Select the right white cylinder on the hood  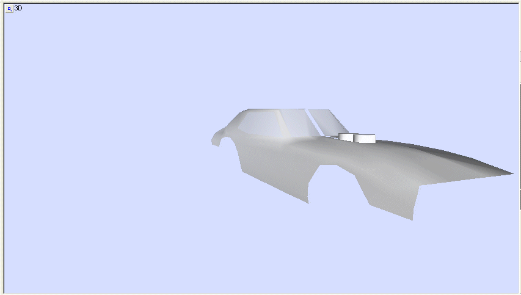click(x=365, y=139)
